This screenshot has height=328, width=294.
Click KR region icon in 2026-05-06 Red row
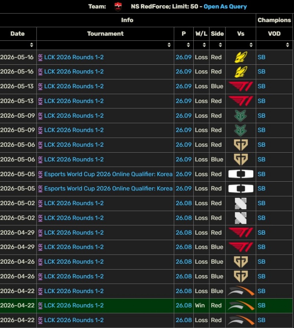[x=40, y=145]
